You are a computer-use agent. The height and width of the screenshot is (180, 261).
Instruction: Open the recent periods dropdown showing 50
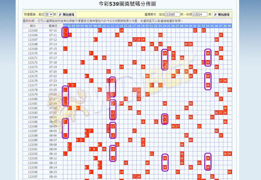click(49, 14)
